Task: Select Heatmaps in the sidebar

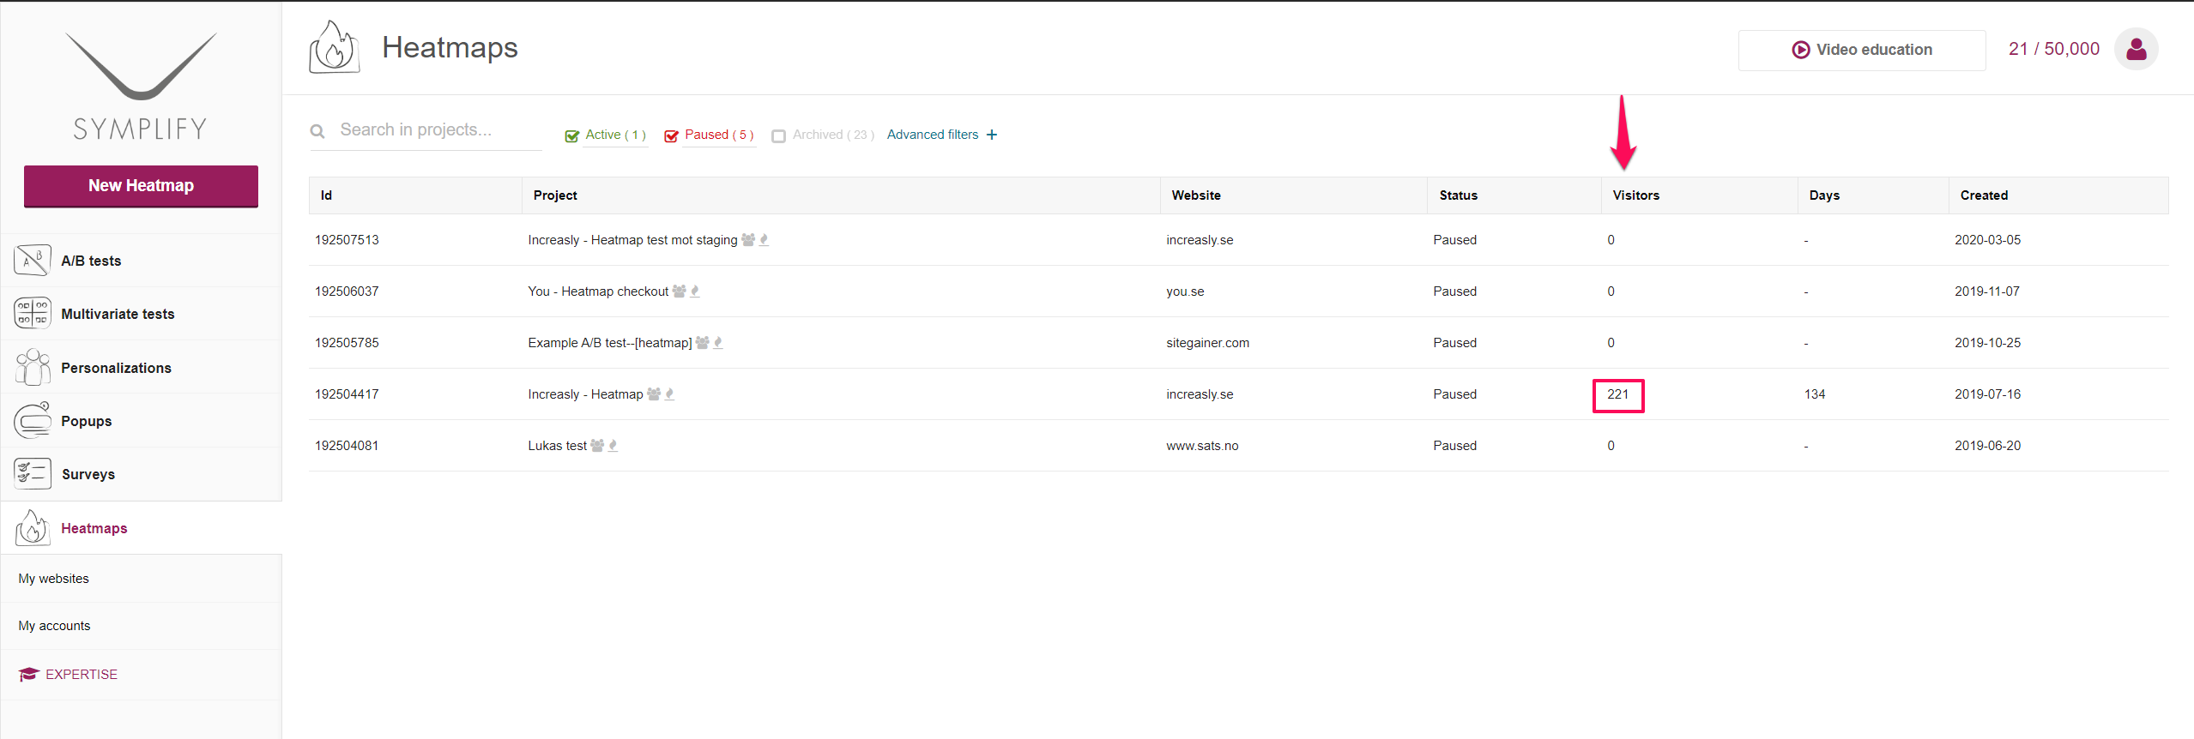Action: point(142,528)
